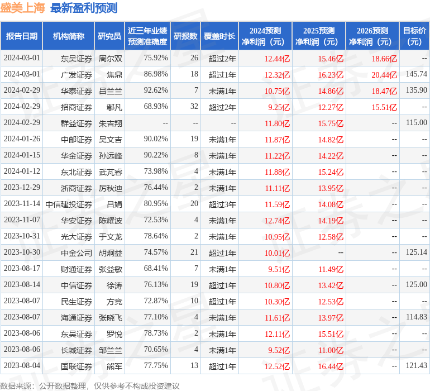Click the 12.74亿 2024 profit value
Image resolution: width=430 pixels, height=391 pixels.
click(x=277, y=220)
